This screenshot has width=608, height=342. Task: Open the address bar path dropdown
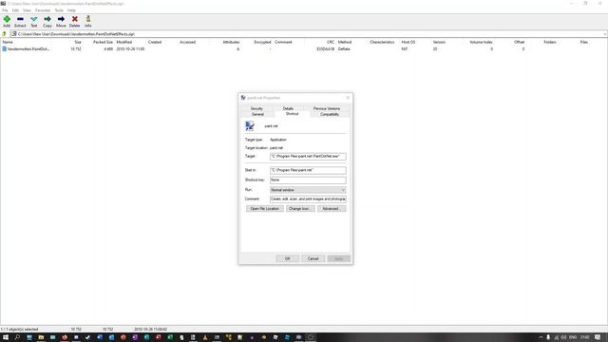point(605,34)
